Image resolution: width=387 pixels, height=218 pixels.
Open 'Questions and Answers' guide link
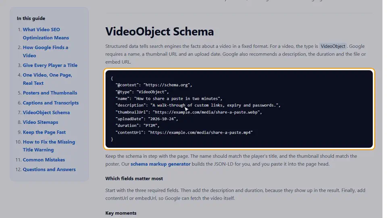click(x=49, y=170)
